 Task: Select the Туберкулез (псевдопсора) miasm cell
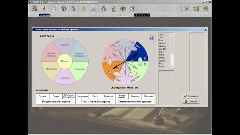[x=69, y=96]
